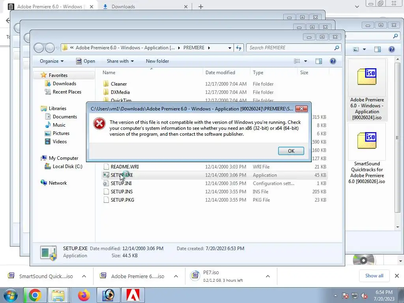Screen dimensions: 404x303
Task: Open options chevron for SmartSound Quick download
Action: 84,276
